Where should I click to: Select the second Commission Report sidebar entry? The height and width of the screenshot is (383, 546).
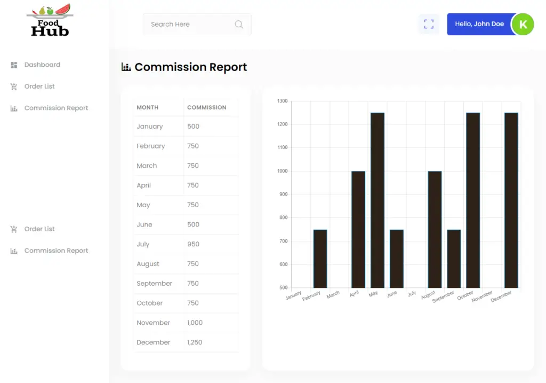(x=56, y=251)
